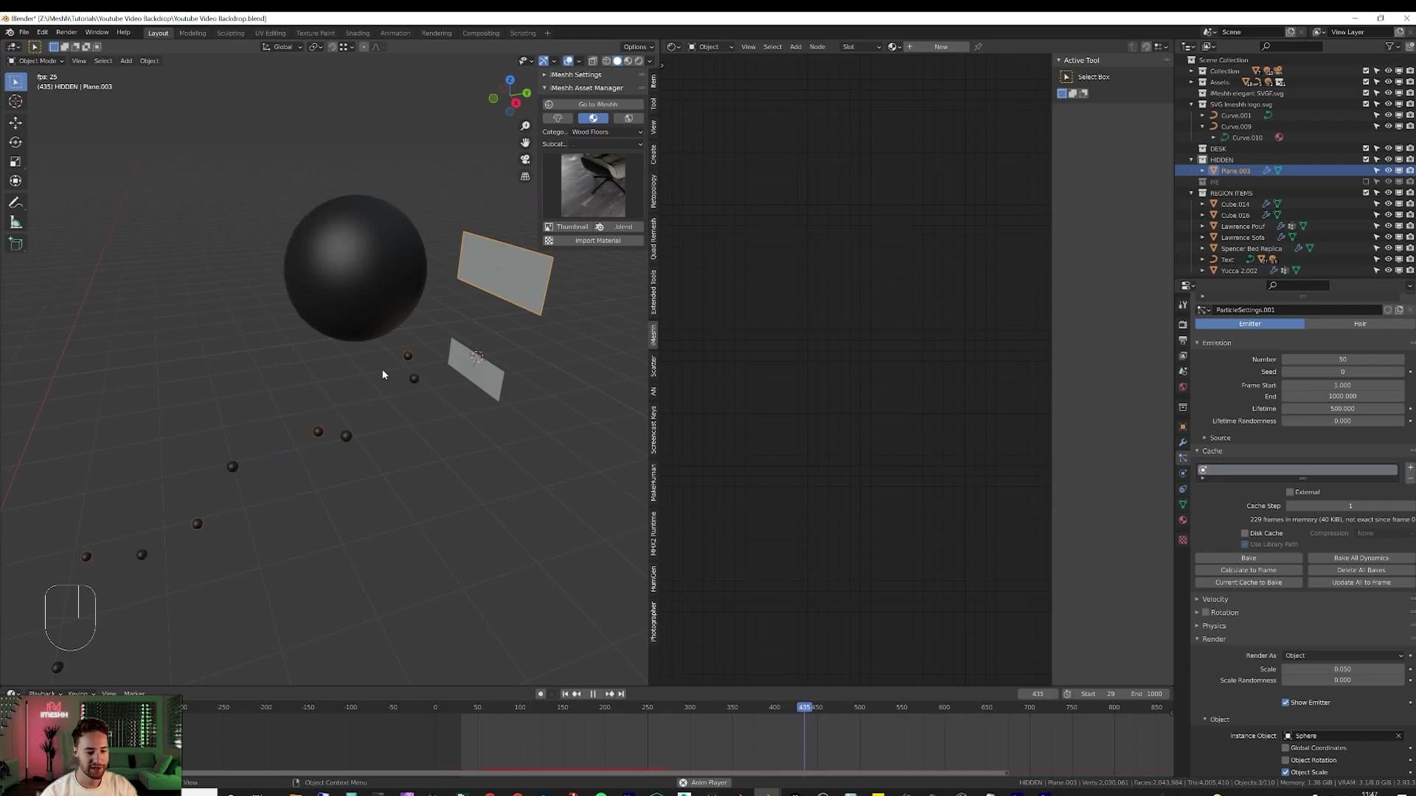Adjust the render Scale slider 0.050

(1342, 669)
